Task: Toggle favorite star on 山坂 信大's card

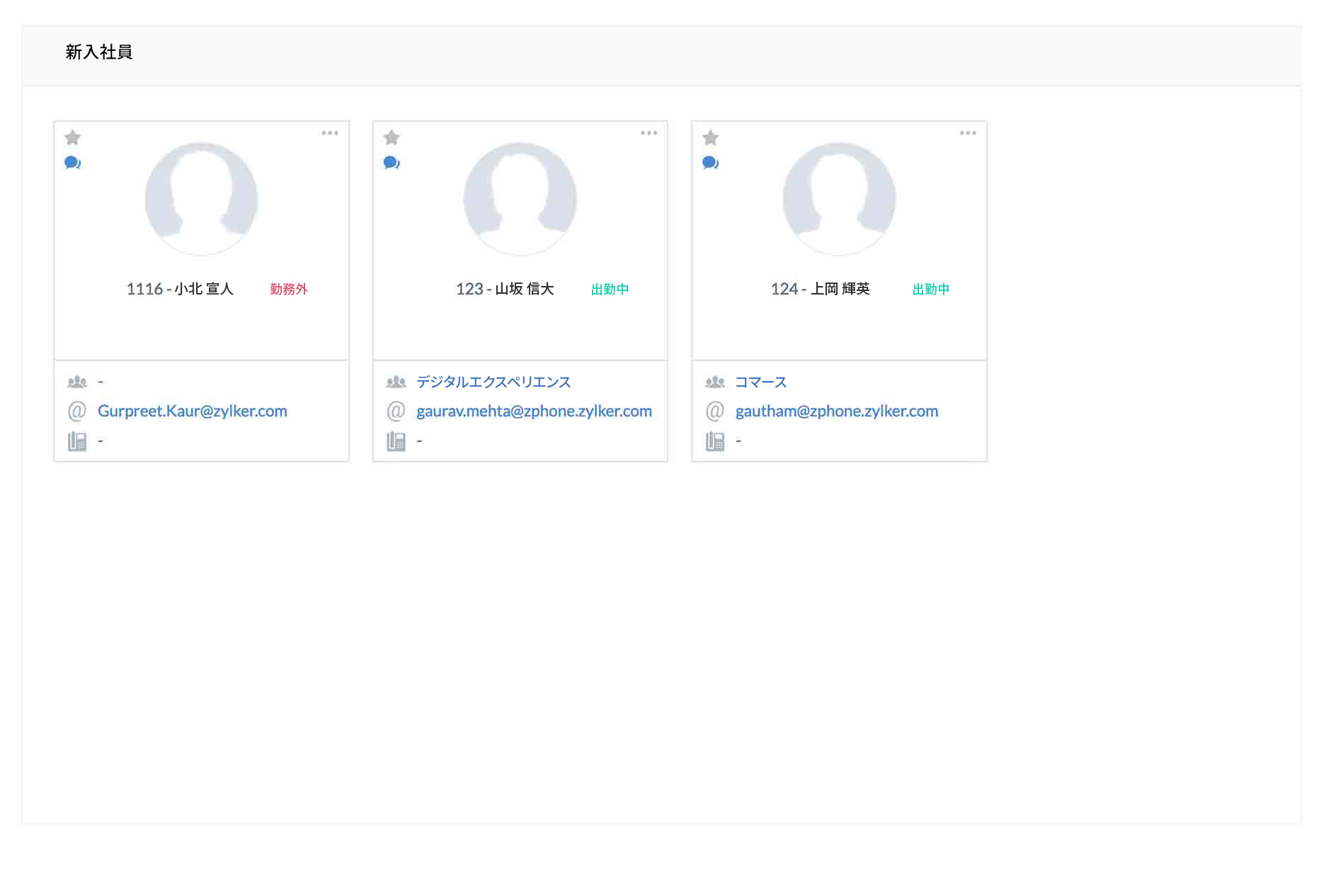Action: point(392,137)
